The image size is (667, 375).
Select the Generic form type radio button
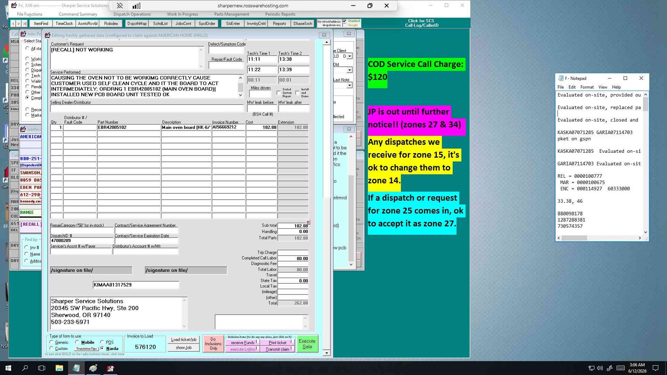tap(51, 342)
